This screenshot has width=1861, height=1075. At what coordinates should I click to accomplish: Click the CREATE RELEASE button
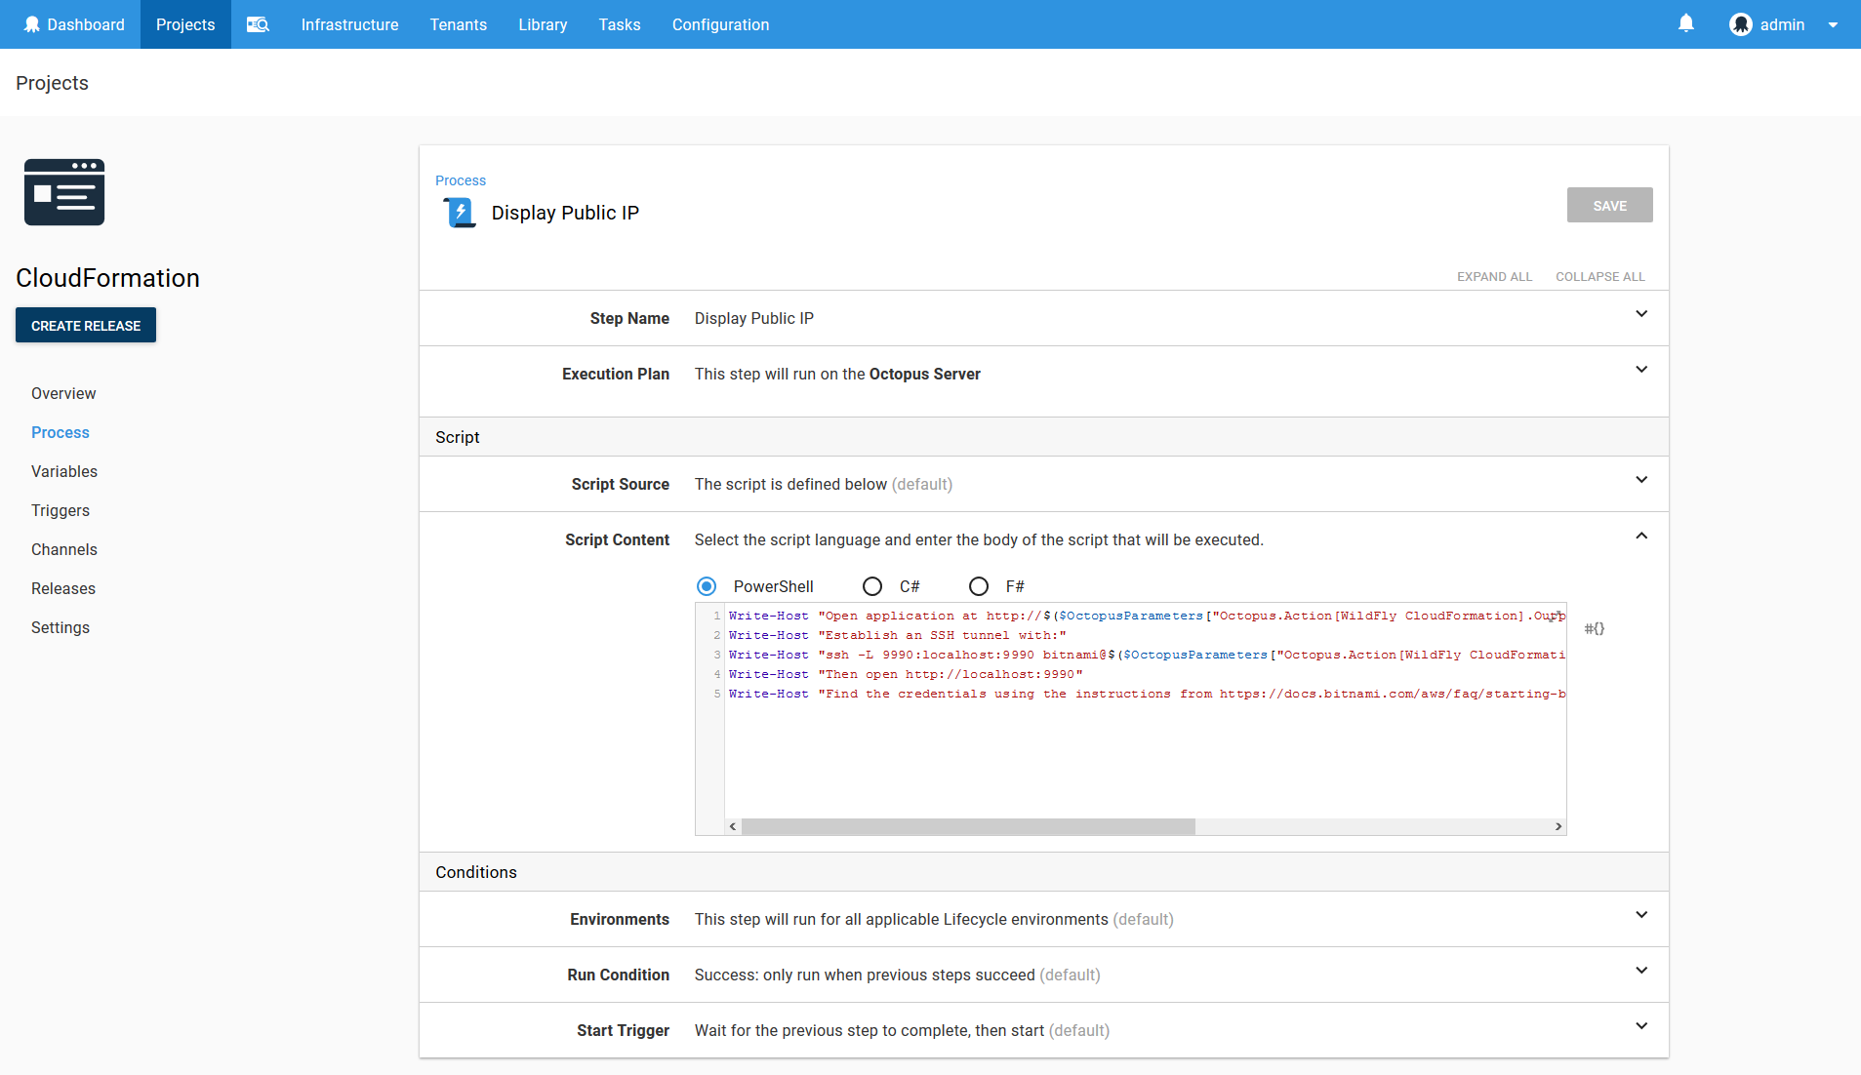click(x=85, y=325)
